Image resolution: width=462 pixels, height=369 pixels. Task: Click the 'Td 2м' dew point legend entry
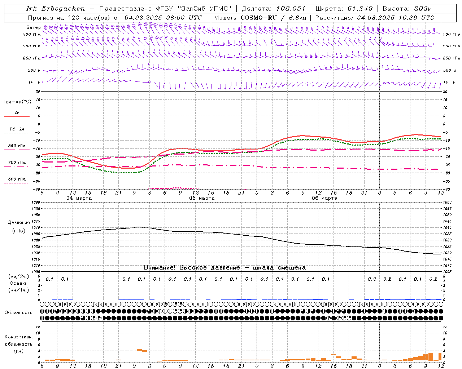[17, 129]
